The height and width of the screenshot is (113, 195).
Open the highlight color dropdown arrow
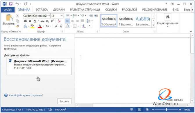[36, 26]
